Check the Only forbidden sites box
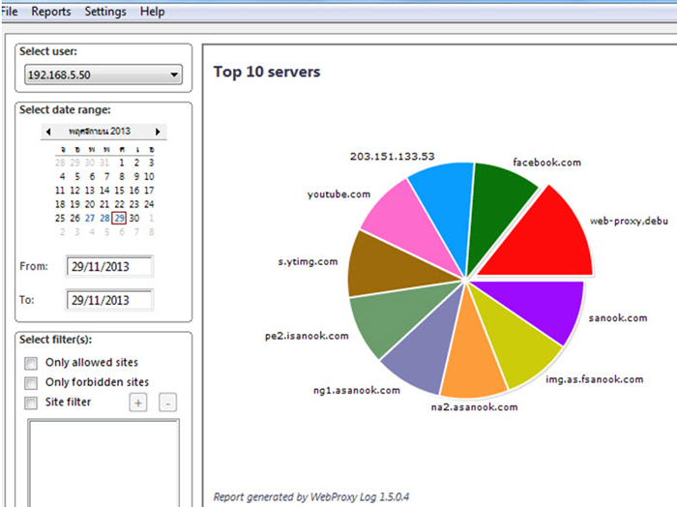 [31, 383]
